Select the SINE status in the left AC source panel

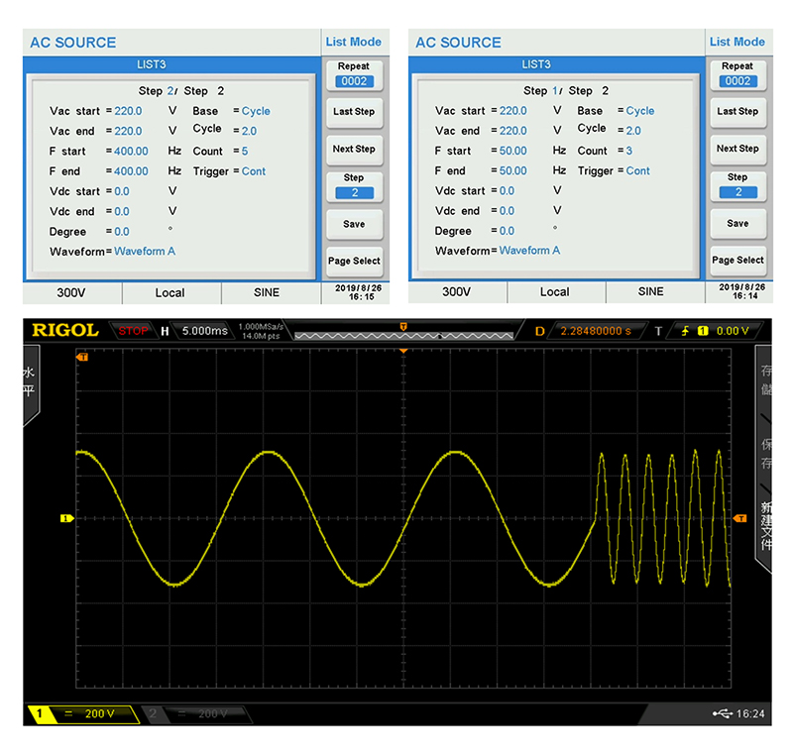(267, 292)
